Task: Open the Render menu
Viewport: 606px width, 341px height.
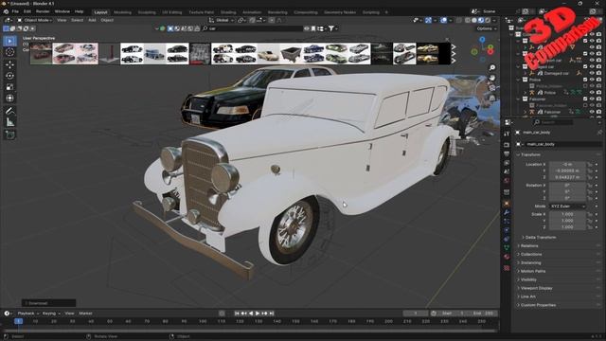Action: (43, 11)
